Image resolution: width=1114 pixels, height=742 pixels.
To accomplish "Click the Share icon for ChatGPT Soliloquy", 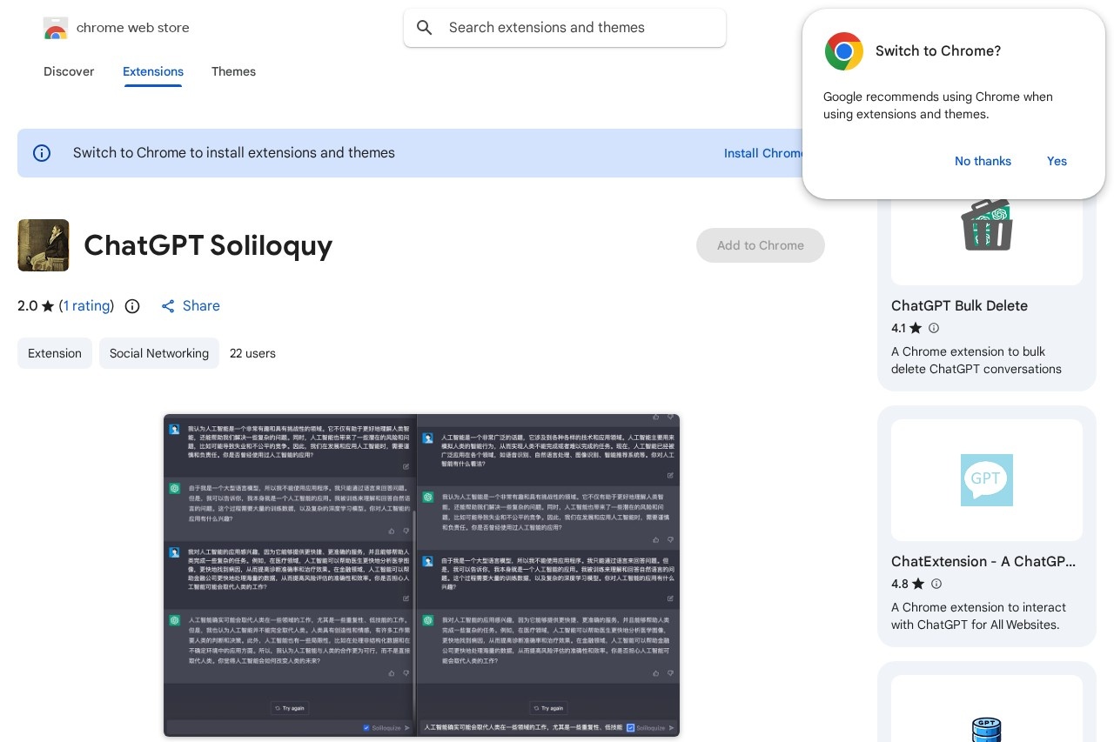I will [168, 306].
